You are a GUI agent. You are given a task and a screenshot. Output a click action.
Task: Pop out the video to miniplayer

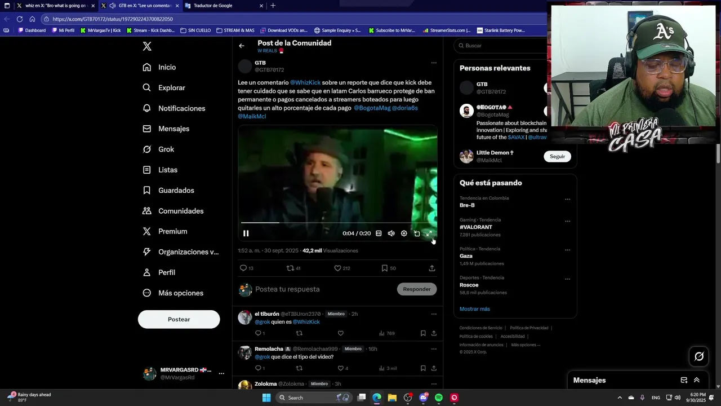417,233
